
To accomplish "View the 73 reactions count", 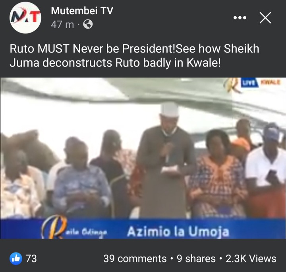I will pyautogui.click(x=31, y=258).
